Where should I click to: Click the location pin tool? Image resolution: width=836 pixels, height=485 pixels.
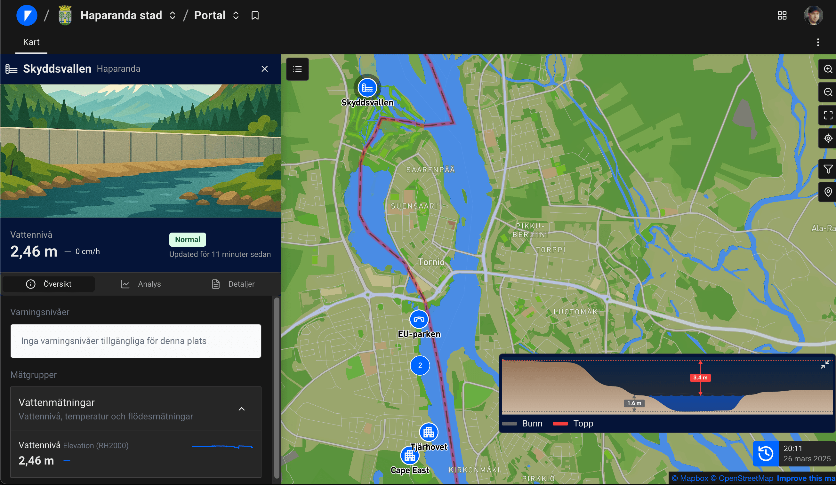click(828, 192)
